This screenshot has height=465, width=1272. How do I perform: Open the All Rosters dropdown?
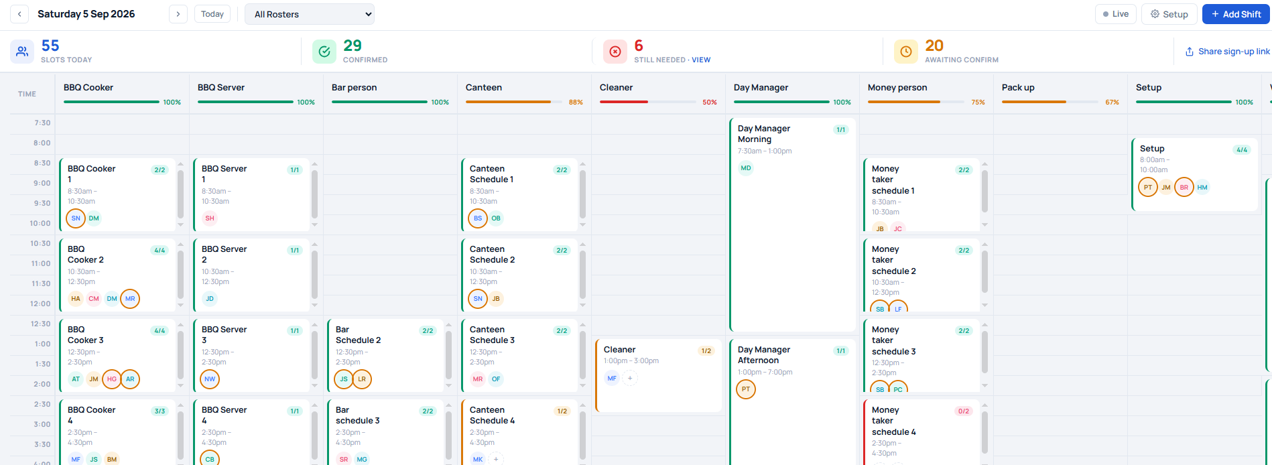click(x=310, y=14)
